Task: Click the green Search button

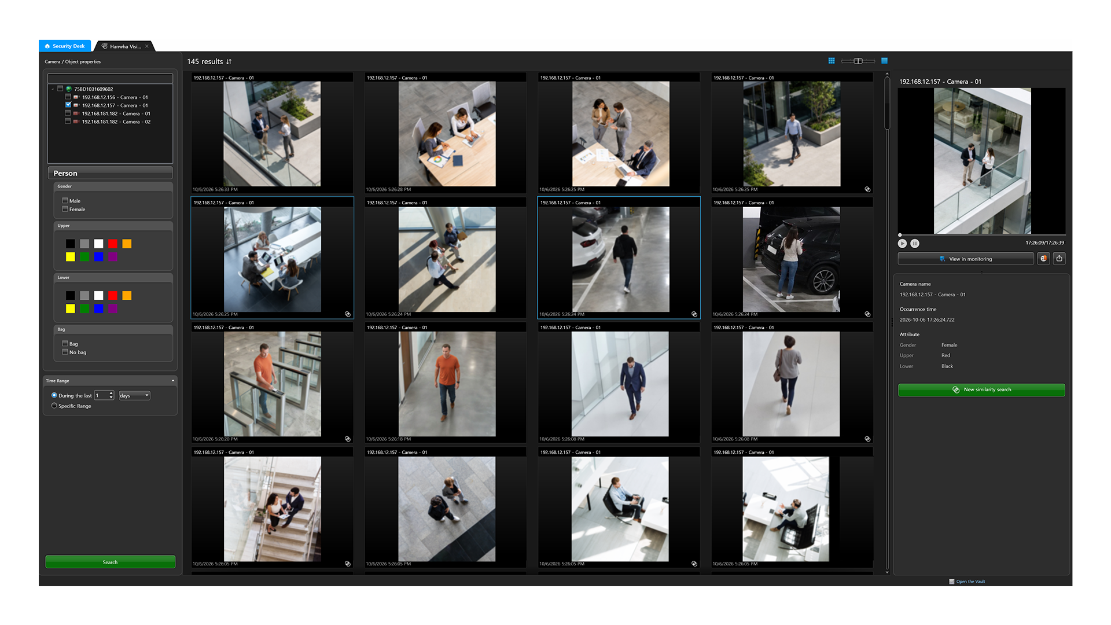Action: pos(110,562)
